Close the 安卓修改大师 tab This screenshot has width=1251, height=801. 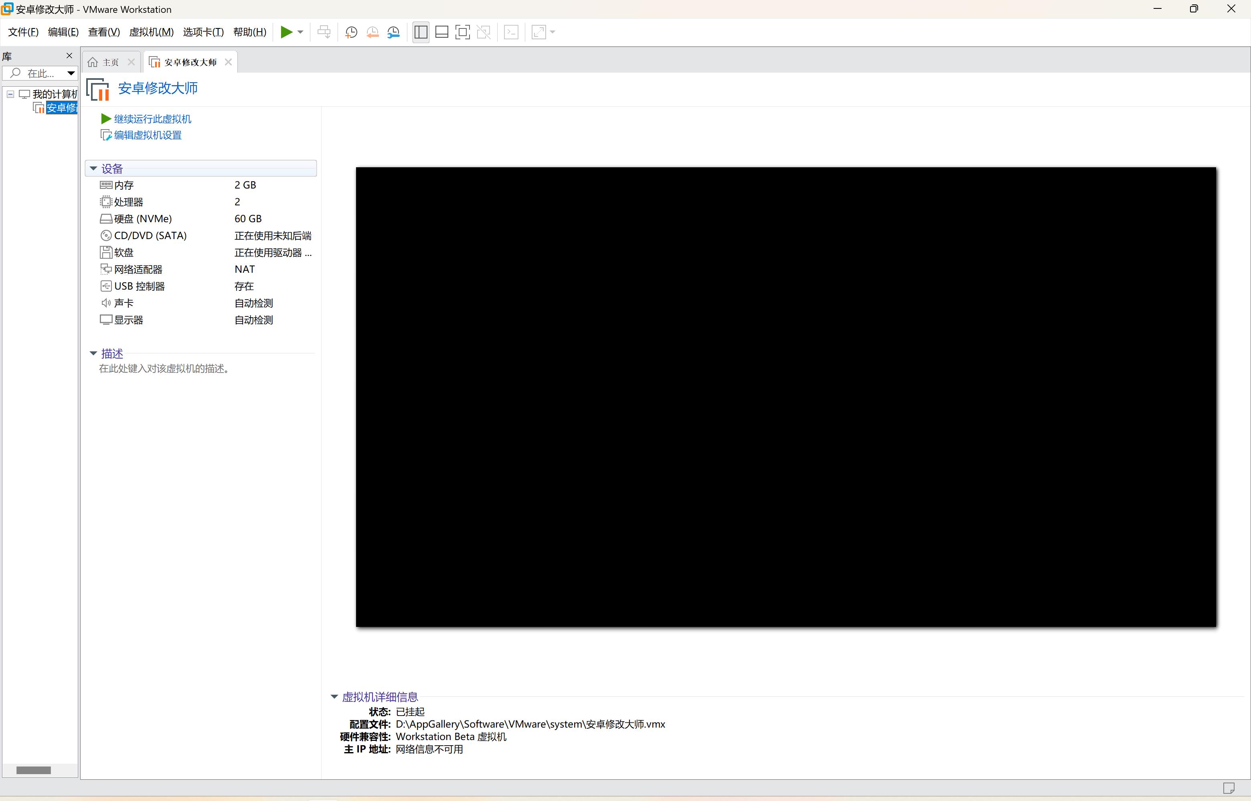tap(228, 63)
